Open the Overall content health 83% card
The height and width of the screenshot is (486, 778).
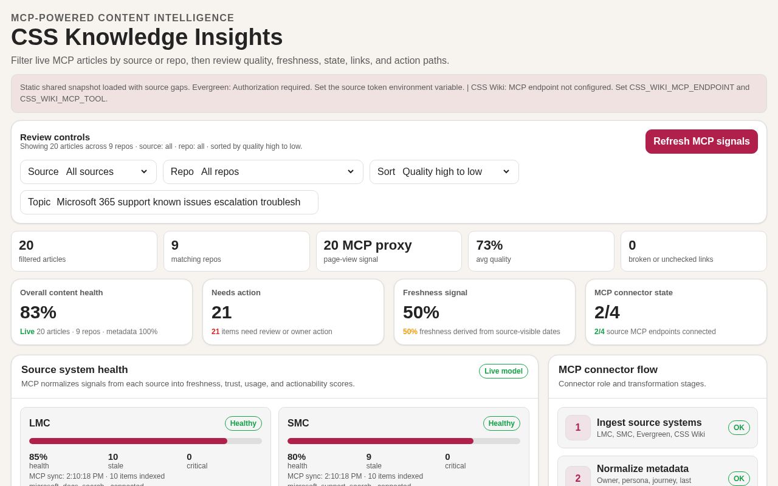coord(102,312)
